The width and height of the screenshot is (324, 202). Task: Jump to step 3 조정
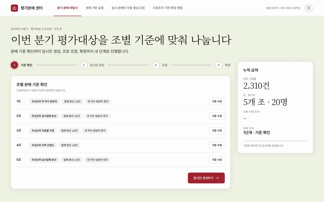pyautogui.click(x=160, y=65)
